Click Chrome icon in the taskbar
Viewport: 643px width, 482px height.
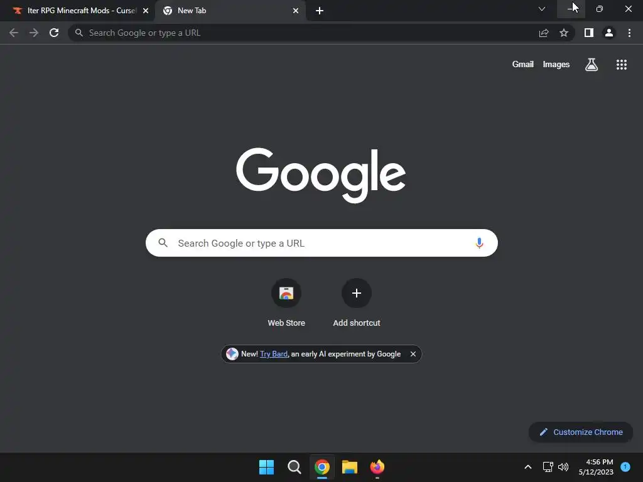tap(322, 467)
